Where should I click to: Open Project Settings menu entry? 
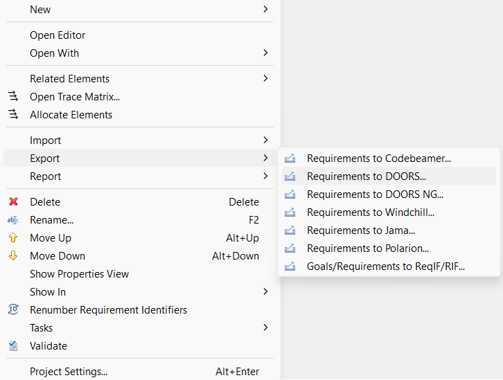click(x=68, y=372)
